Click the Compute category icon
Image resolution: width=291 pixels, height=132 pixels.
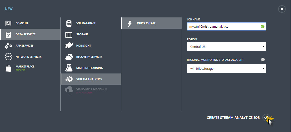(x=8, y=23)
